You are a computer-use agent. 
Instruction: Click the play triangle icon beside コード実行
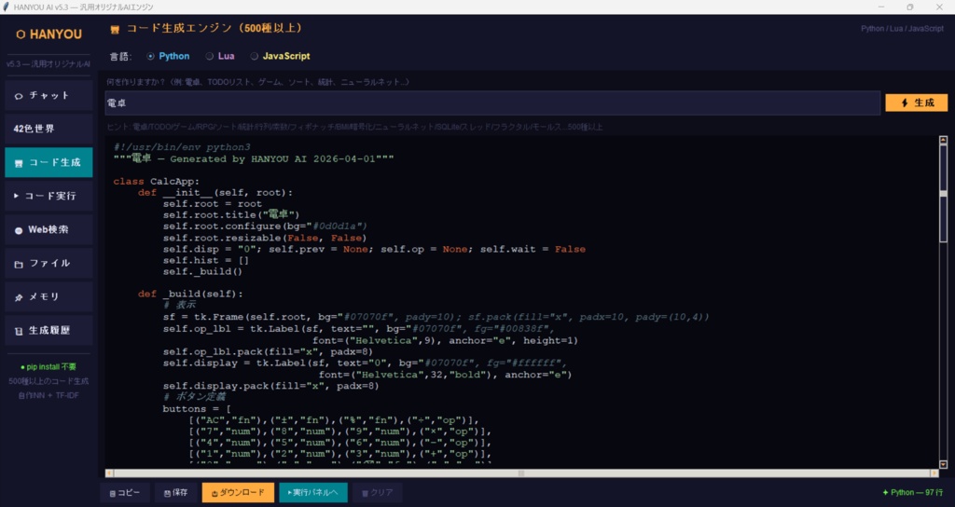click(x=17, y=196)
